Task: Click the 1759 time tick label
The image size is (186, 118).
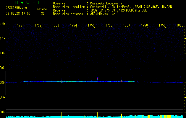Action: coord(162,25)
